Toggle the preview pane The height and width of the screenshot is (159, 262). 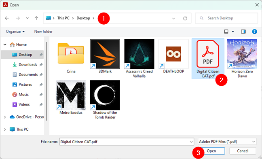[243, 32]
